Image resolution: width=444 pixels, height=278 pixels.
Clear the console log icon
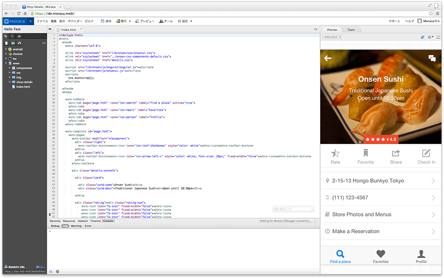coord(58,271)
